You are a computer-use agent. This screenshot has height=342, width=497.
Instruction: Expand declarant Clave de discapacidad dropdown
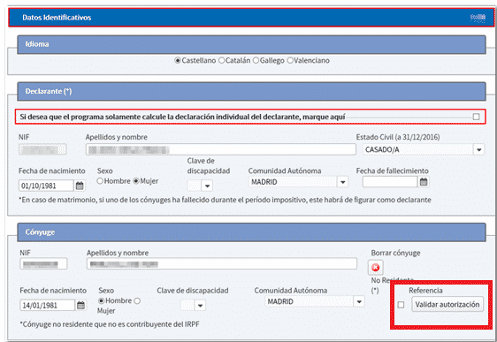[200, 186]
